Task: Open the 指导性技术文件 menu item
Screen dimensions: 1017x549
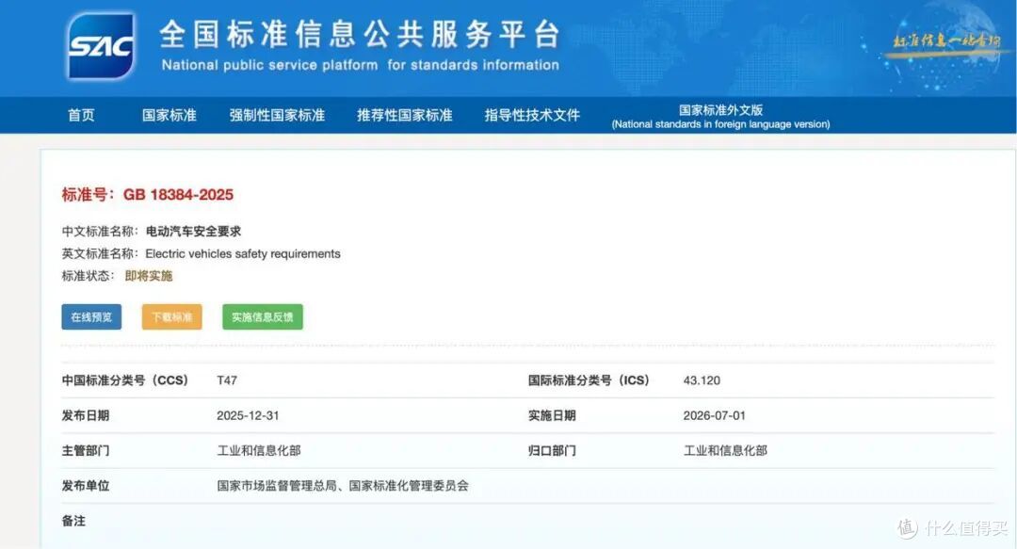Action: [x=532, y=116]
